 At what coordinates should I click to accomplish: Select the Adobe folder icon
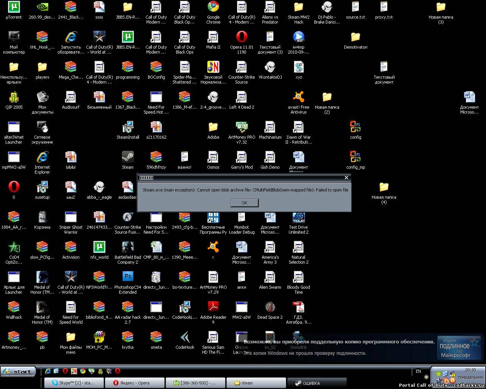[x=213, y=130]
